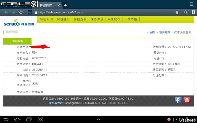Image resolution: width=197 pixels, height=123 pixels.
Task: Click the 首頁 breadcrumb link
Action: point(152,32)
